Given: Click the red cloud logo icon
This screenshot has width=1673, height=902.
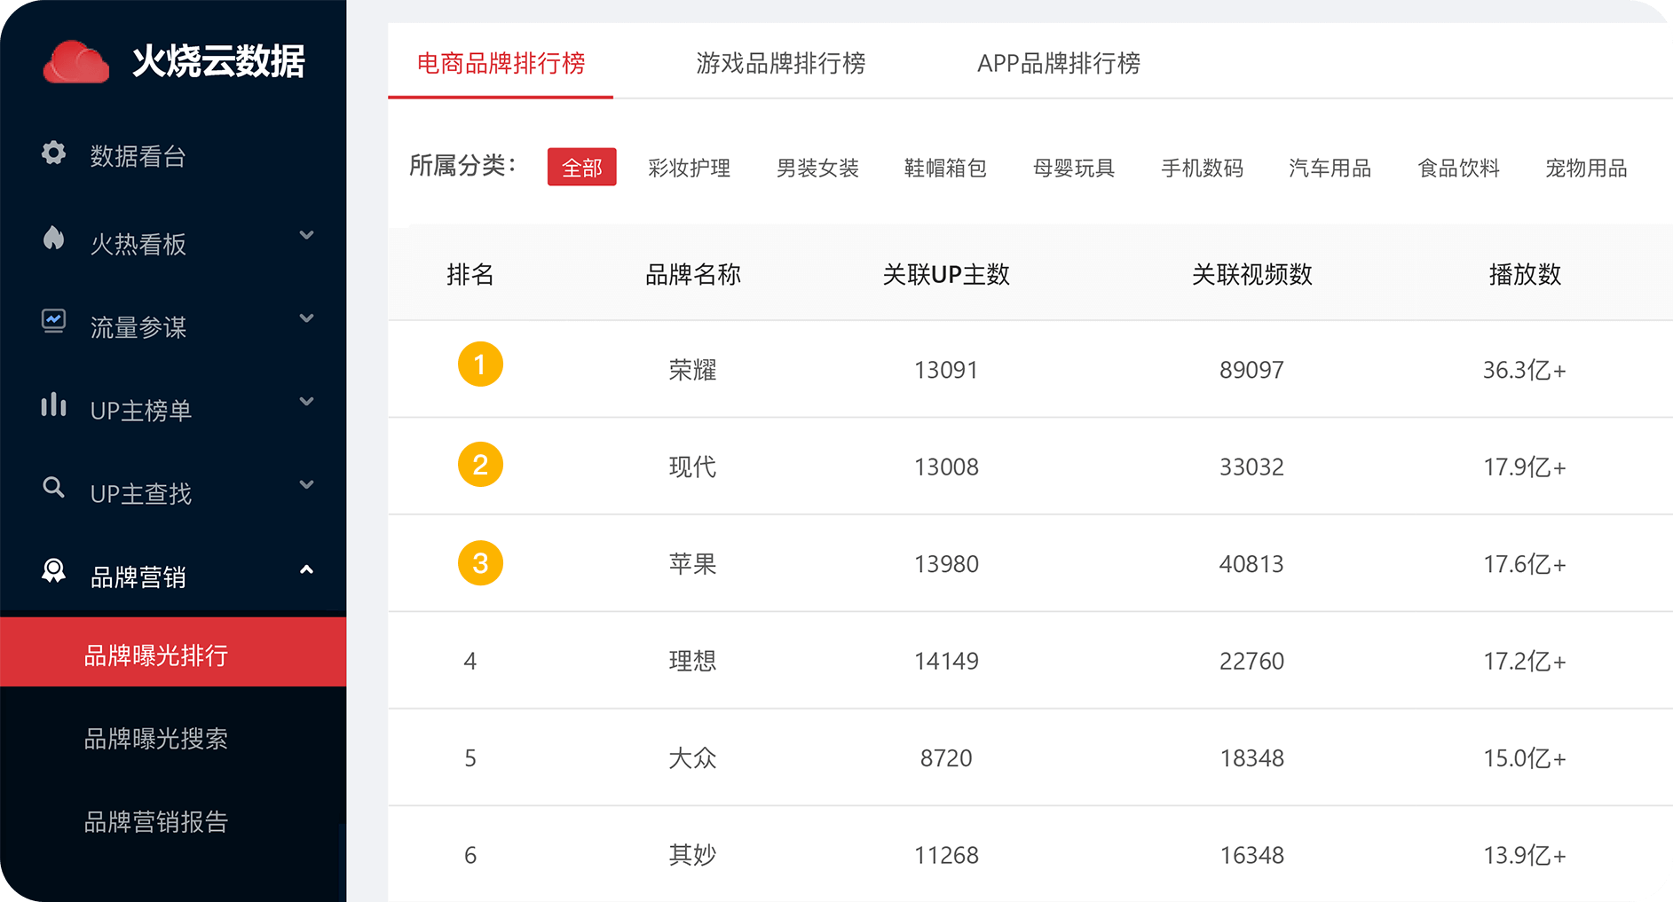Looking at the screenshot, I should pos(76,62).
